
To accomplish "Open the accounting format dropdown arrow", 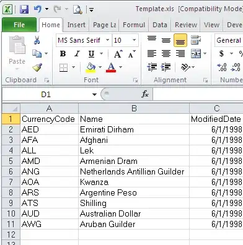I will tap(232, 54).
